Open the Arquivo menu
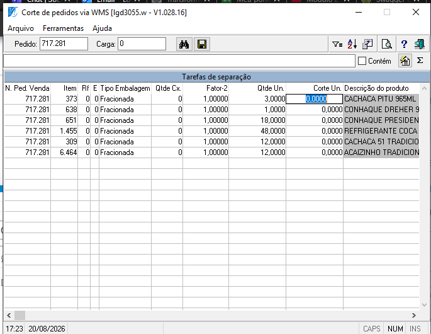 point(21,28)
